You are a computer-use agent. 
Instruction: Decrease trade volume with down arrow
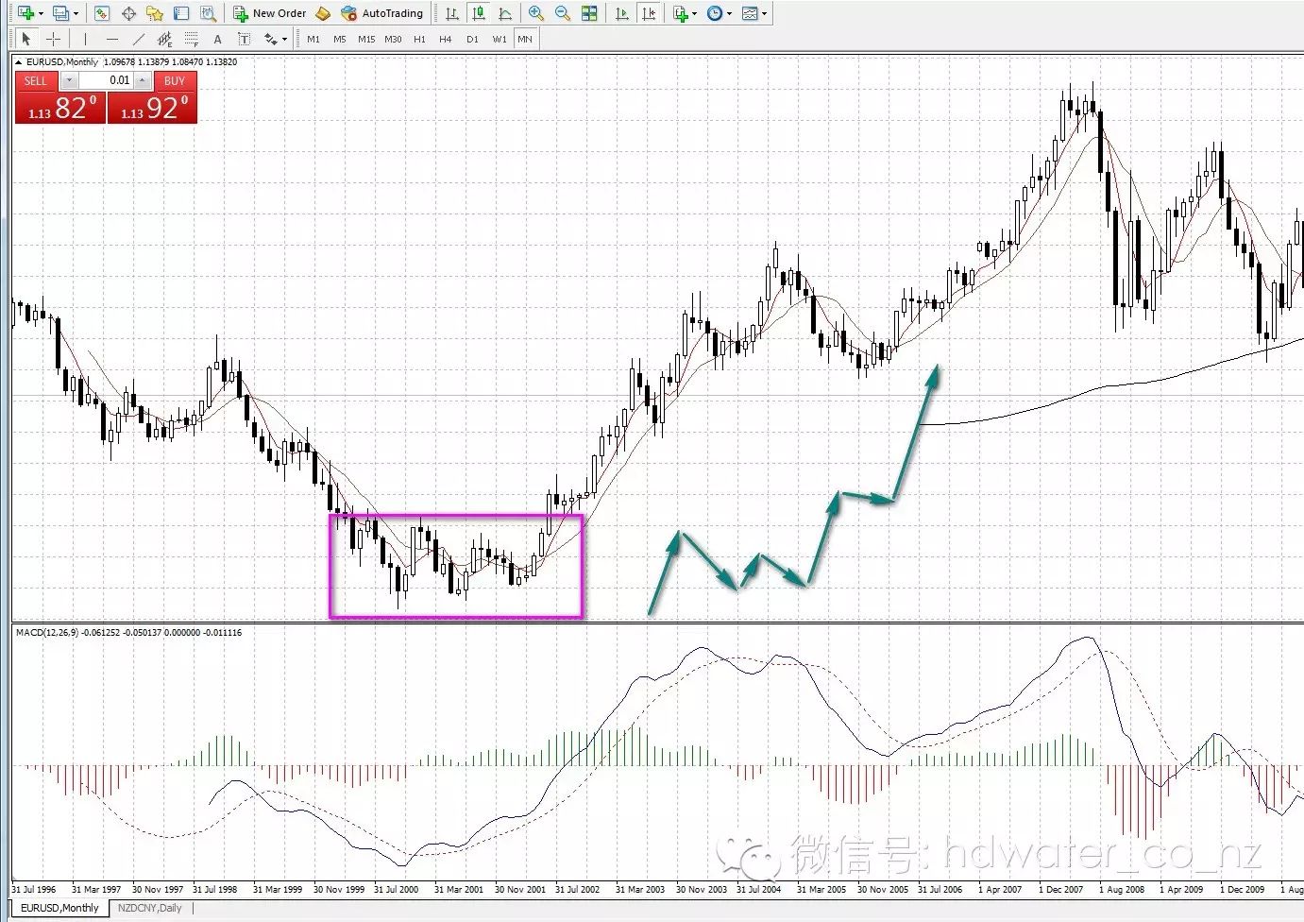[69, 80]
